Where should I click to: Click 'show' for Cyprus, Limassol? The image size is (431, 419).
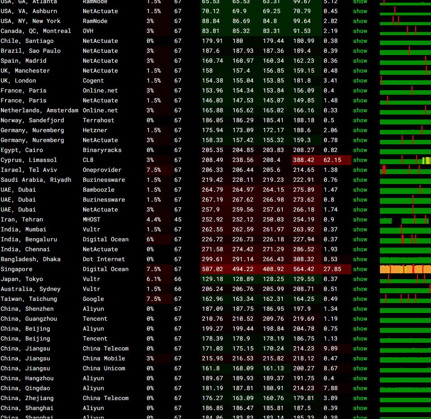pos(360,160)
